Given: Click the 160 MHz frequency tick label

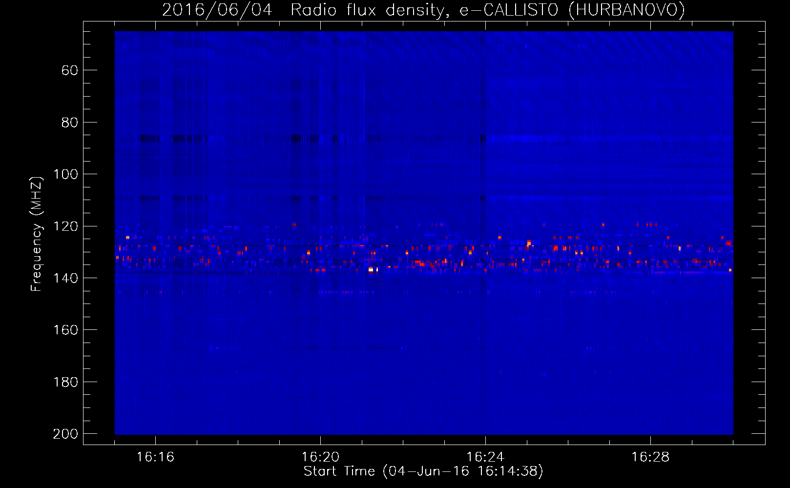Looking at the screenshot, I should point(66,330).
